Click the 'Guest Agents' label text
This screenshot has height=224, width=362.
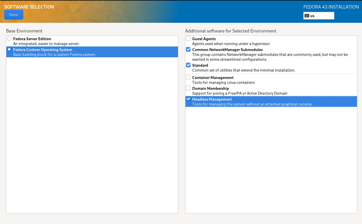click(204, 39)
